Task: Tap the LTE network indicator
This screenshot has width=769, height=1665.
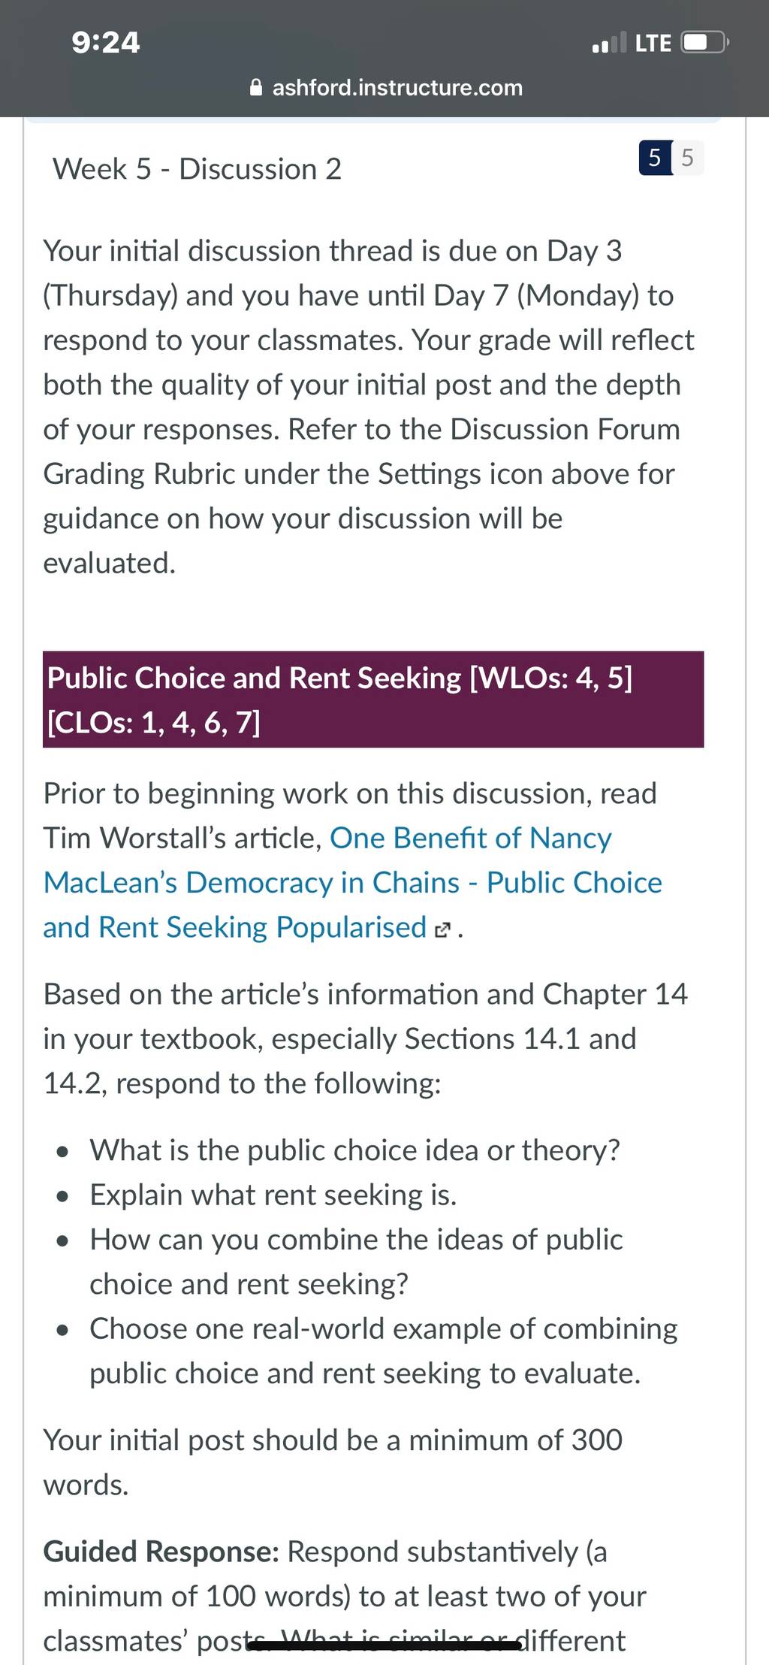Action: pyautogui.click(x=653, y=43)
